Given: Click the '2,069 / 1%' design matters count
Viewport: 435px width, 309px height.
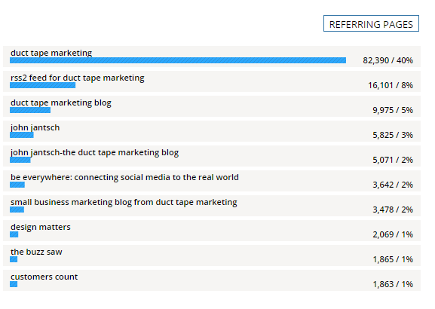Looking at the screenshot, I should coord(393,234).
